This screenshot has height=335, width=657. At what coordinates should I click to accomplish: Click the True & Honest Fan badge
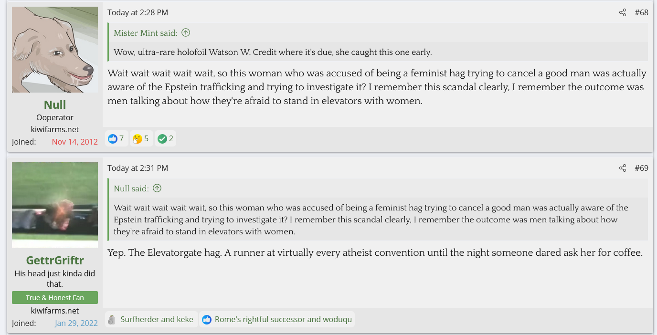point(55,298)
